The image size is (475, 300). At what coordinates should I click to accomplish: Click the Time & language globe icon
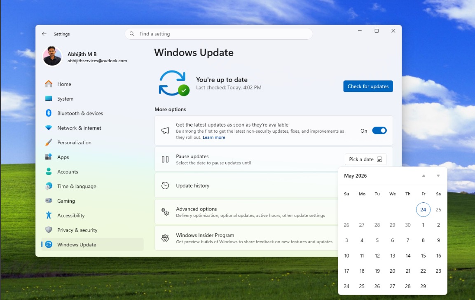(49, 186)
